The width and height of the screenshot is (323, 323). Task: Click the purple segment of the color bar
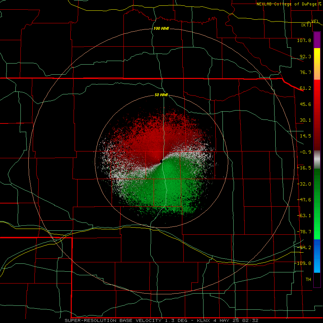317,40
